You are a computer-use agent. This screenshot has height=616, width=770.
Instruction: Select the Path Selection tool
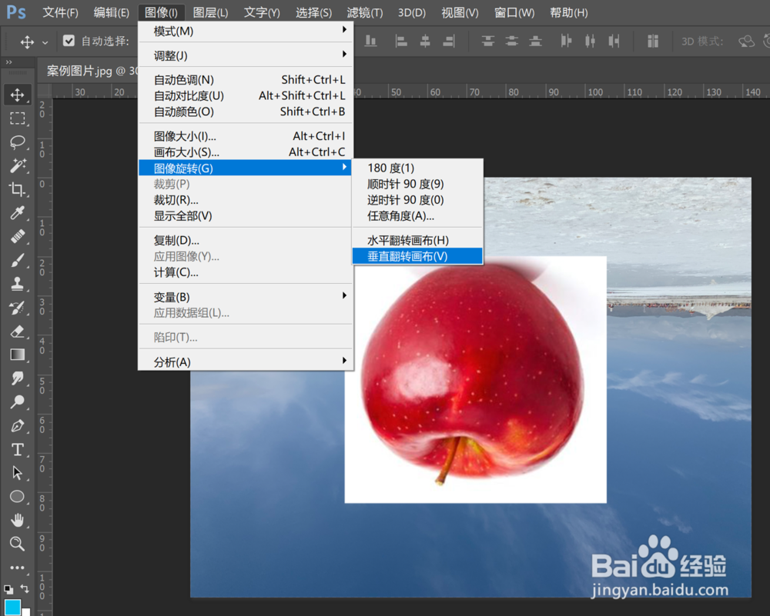(18, 473)
